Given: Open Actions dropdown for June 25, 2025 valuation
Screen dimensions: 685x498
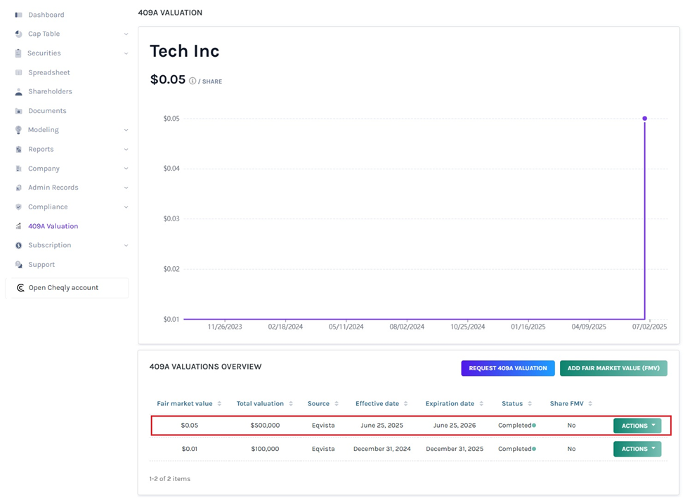Looking at the screenshot, I should point(637,426).
